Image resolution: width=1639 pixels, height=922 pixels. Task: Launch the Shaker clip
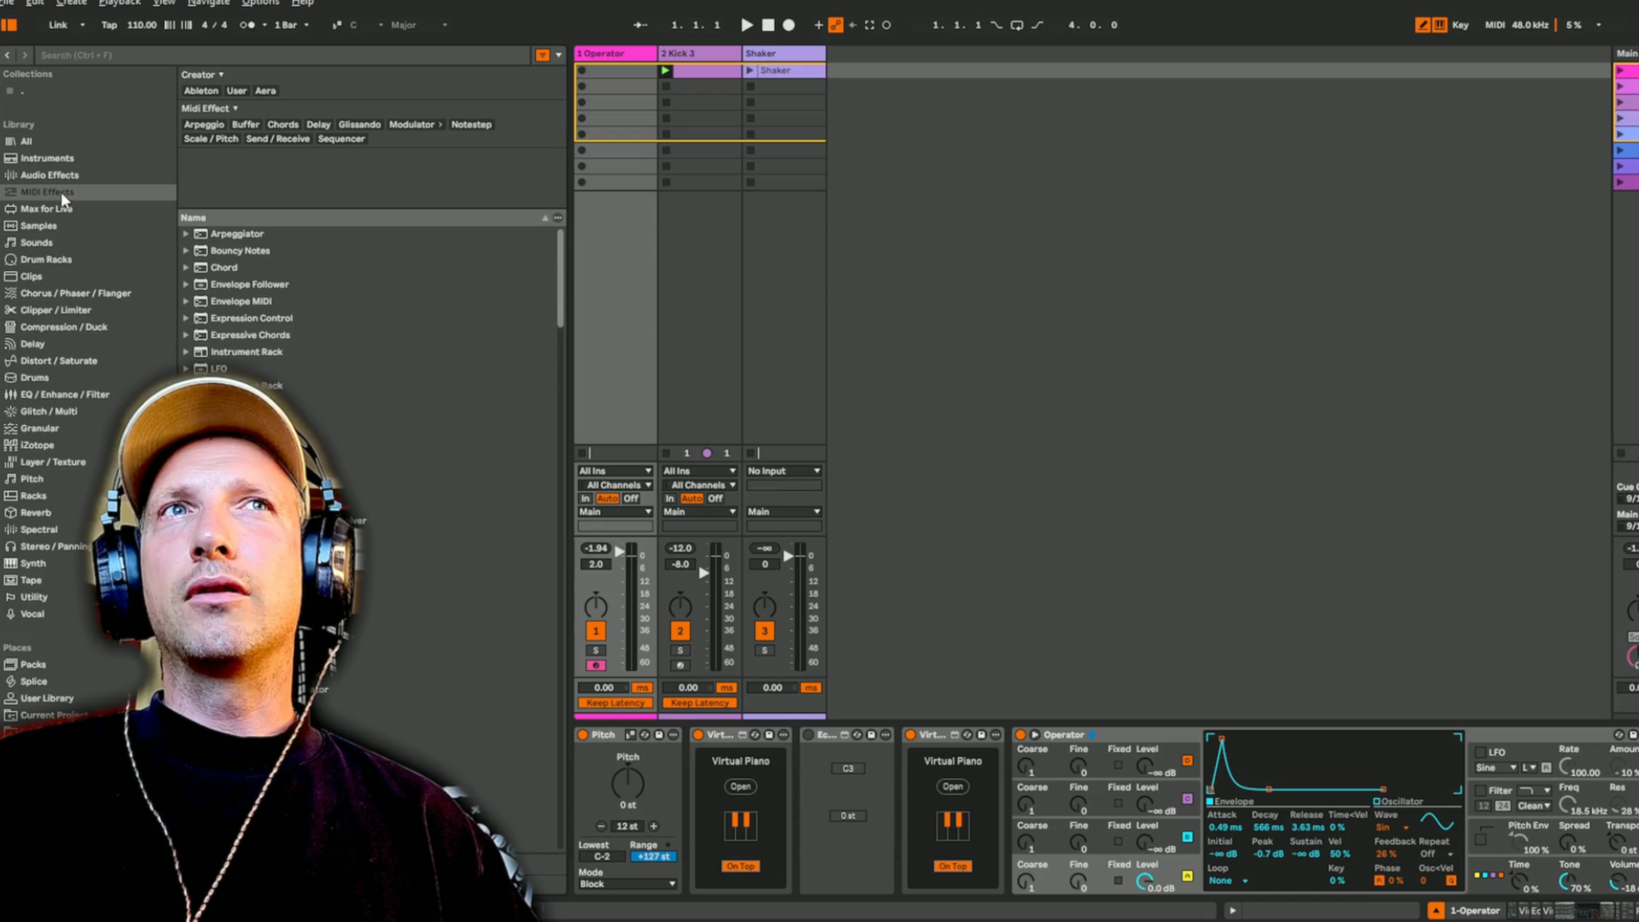(750, 71)
